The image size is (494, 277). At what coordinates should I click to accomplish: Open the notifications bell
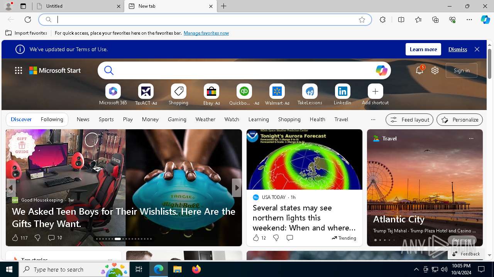tap(420, 70)
